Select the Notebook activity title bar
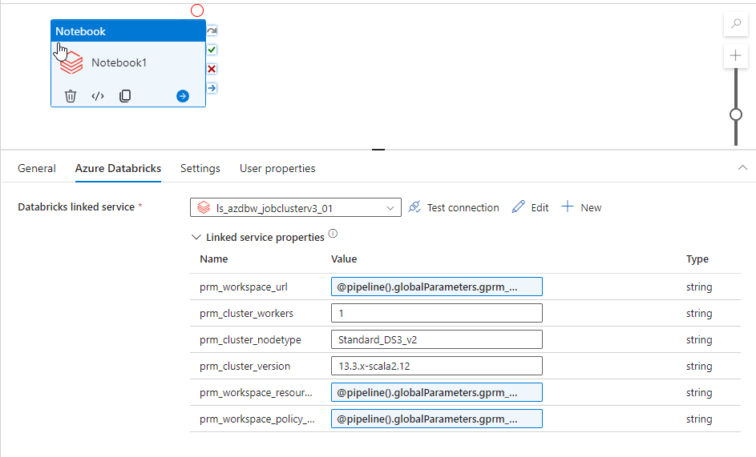 [128, 31]
